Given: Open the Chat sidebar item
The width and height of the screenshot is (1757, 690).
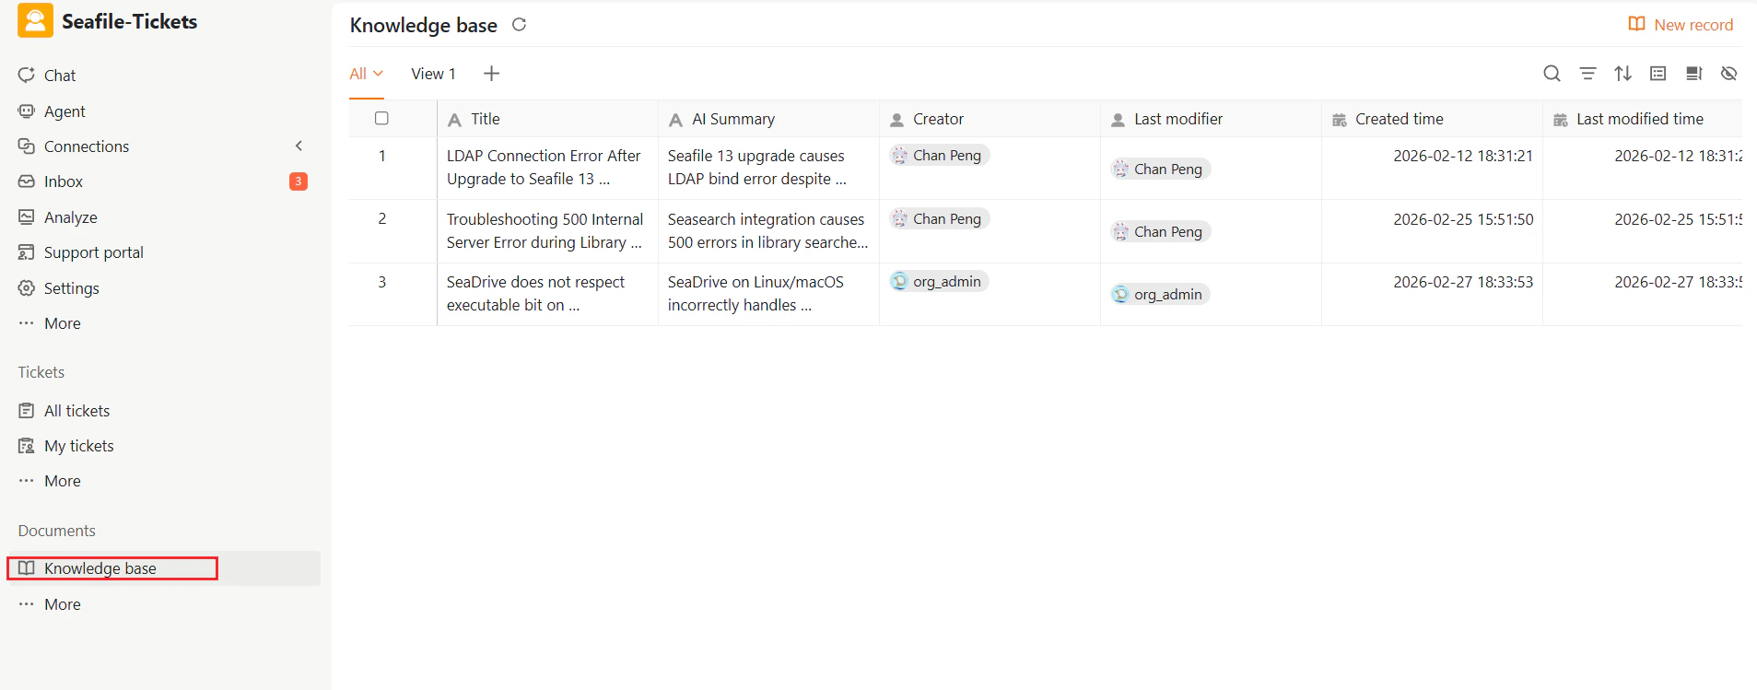Looking at the screenshot, I should tap(60, 76).
